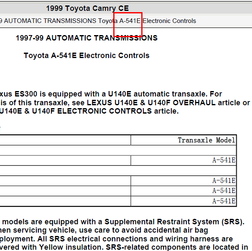Click the "1997-99 AUTOMATIC TRANSMISSIONS" heading
252x251 pixels.
pos(87,38)
